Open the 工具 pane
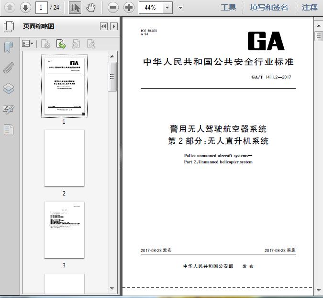 point(228,8)
